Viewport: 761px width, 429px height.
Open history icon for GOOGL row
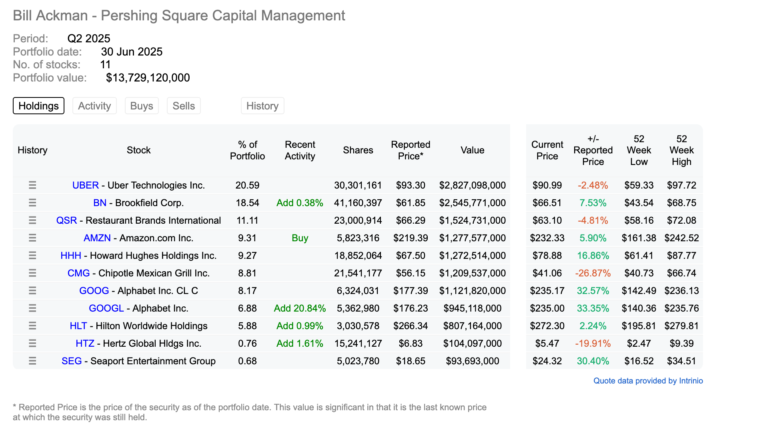pyautogui.click(x=32, y=308)
